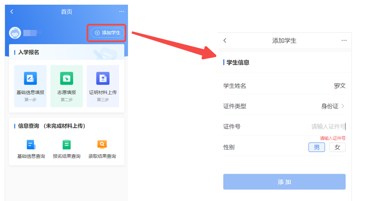Select 女 for 性别
This screenshot has height=201, width=384.
pyautogui.click(x=337, y=147)
